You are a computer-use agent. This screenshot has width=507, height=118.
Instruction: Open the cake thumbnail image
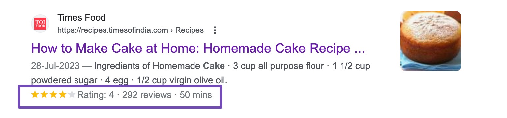(x=430, y=41)
